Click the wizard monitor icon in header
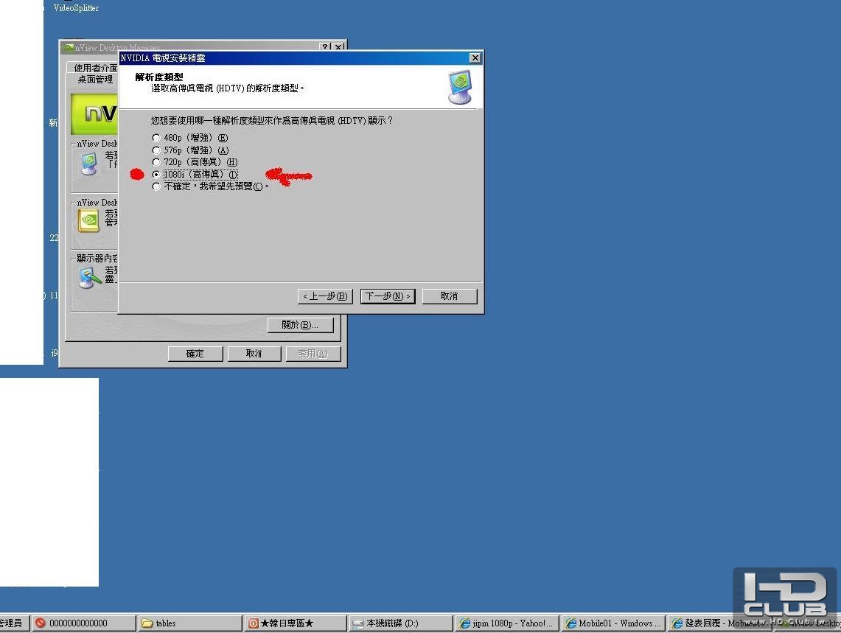 click(460, 87)
